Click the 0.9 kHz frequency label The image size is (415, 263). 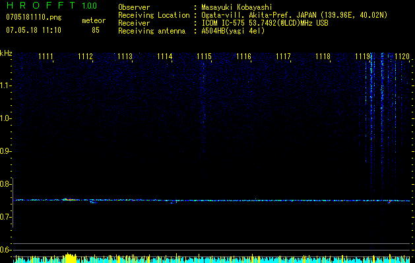pos(5,151)
